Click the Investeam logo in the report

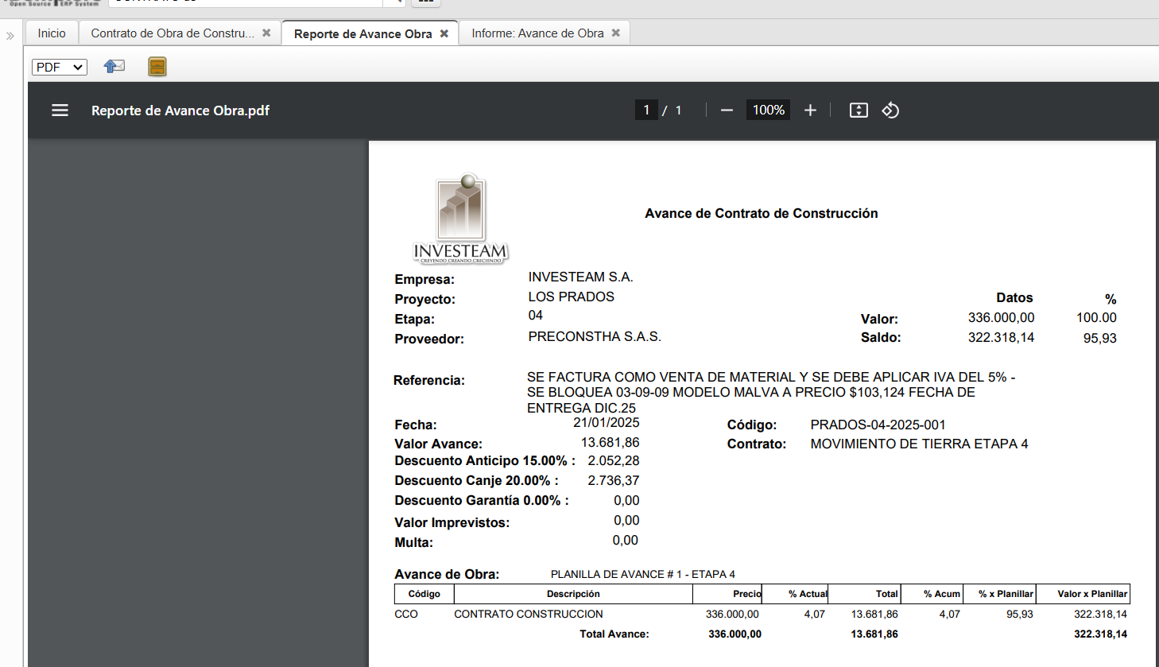(460, 219)
